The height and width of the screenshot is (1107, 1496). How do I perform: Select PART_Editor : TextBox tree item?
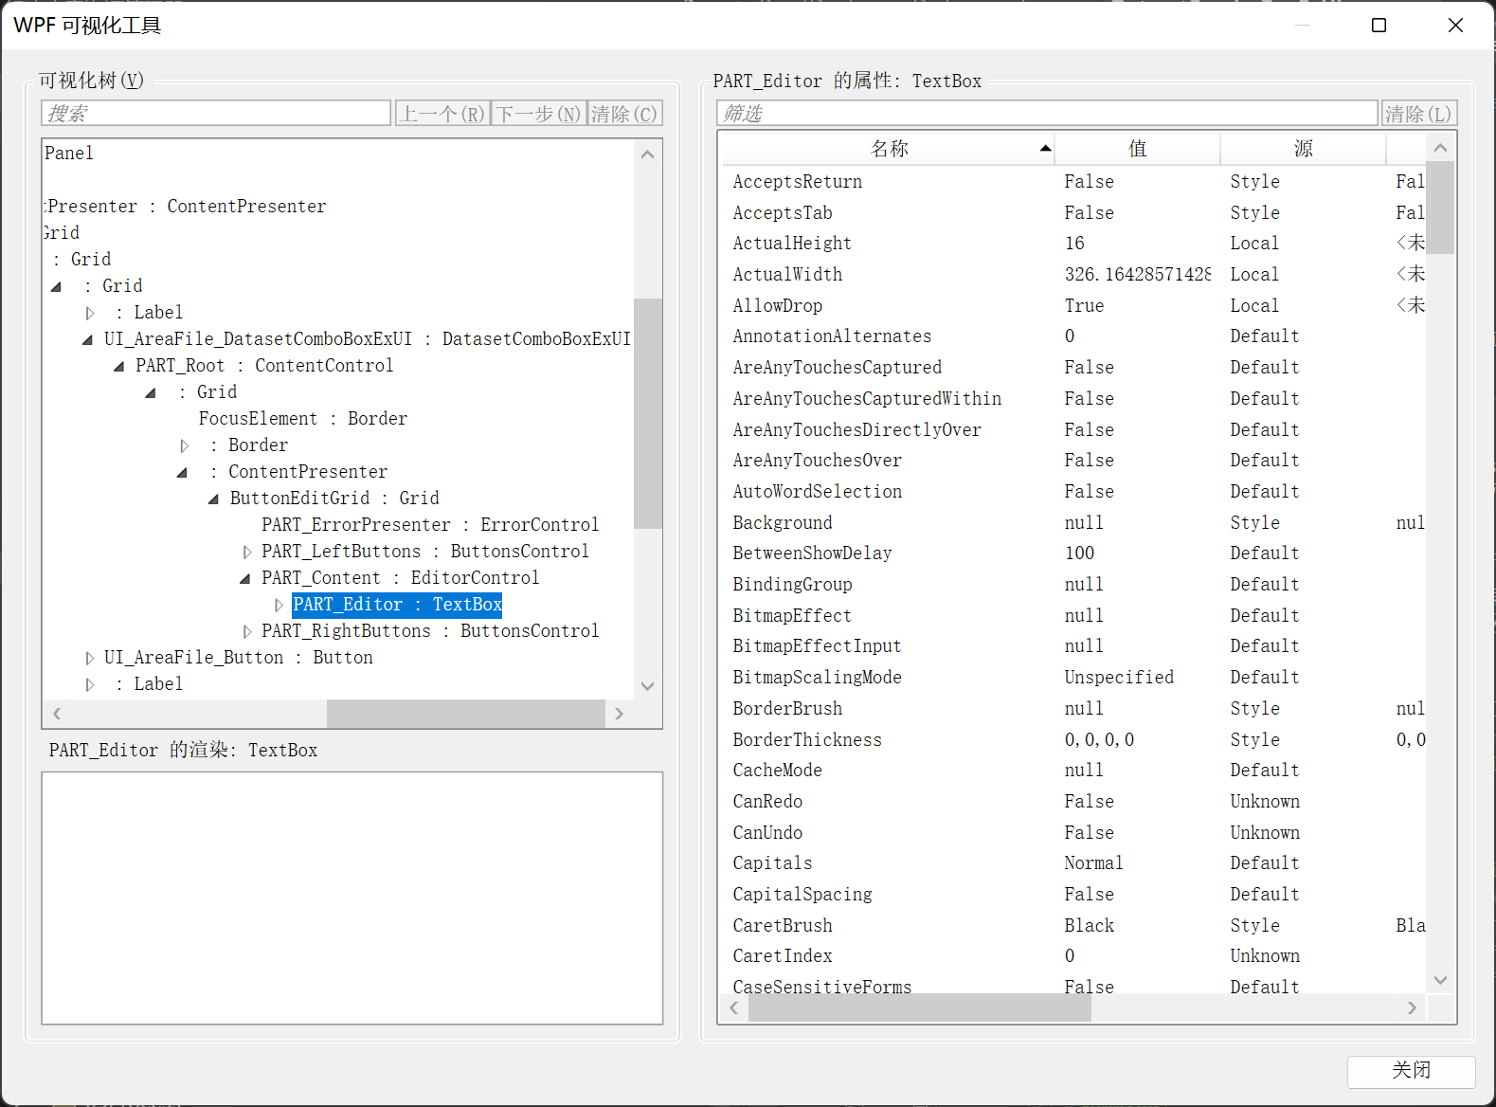point(397,605)
